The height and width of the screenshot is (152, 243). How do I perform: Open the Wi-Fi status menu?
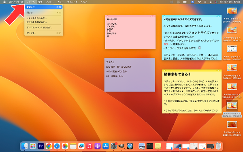pos(199,2)
